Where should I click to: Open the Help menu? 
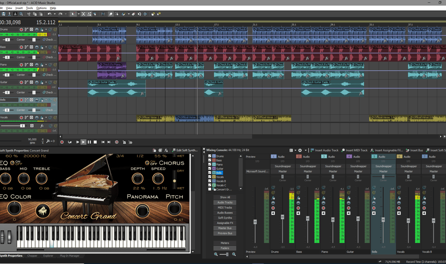point(53,8)
